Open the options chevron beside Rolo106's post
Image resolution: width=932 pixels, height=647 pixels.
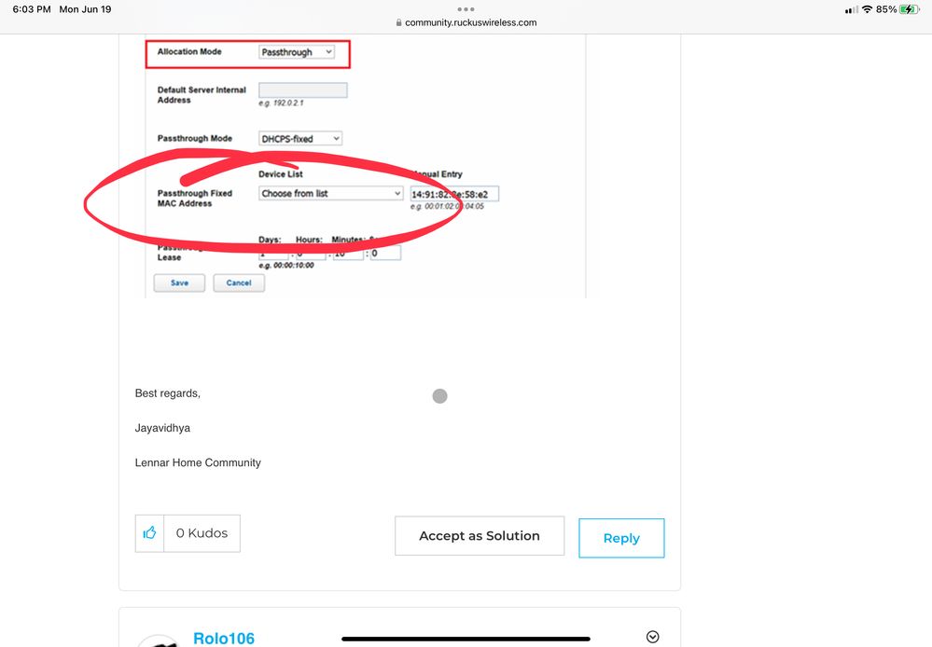coord(652,637)
